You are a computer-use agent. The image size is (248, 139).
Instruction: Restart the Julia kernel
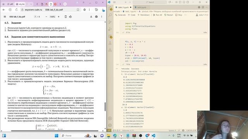click(x=169, y=15)
